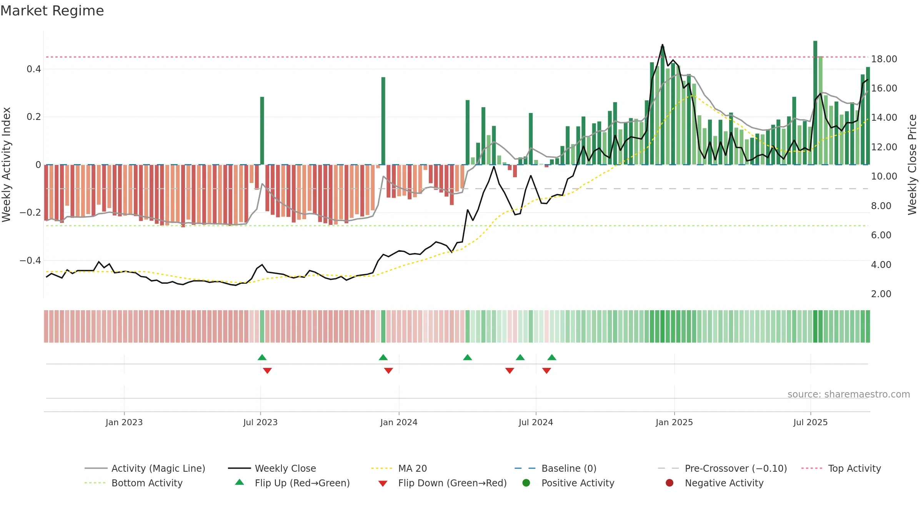Click the −0.4 left axis tick
The image size is (923, 519).
pyautogui.click(x=30, y=261)
